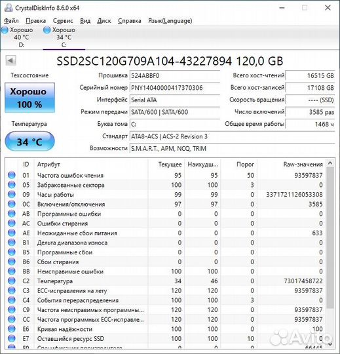Select disk C: tab at 34 °C
This screenshot has height=354, width=340.
(x=64, y=37)
